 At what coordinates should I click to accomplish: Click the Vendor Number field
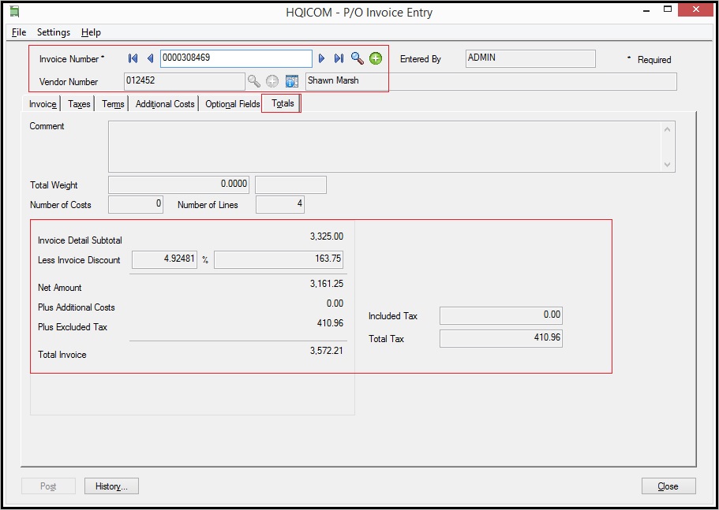(x=185, y=81)
